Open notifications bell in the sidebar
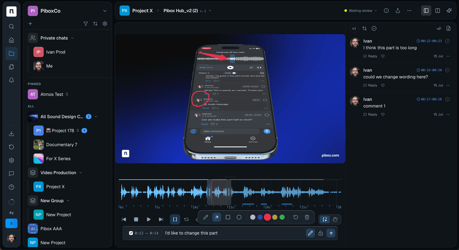459x250 pixels. [11, 80]
